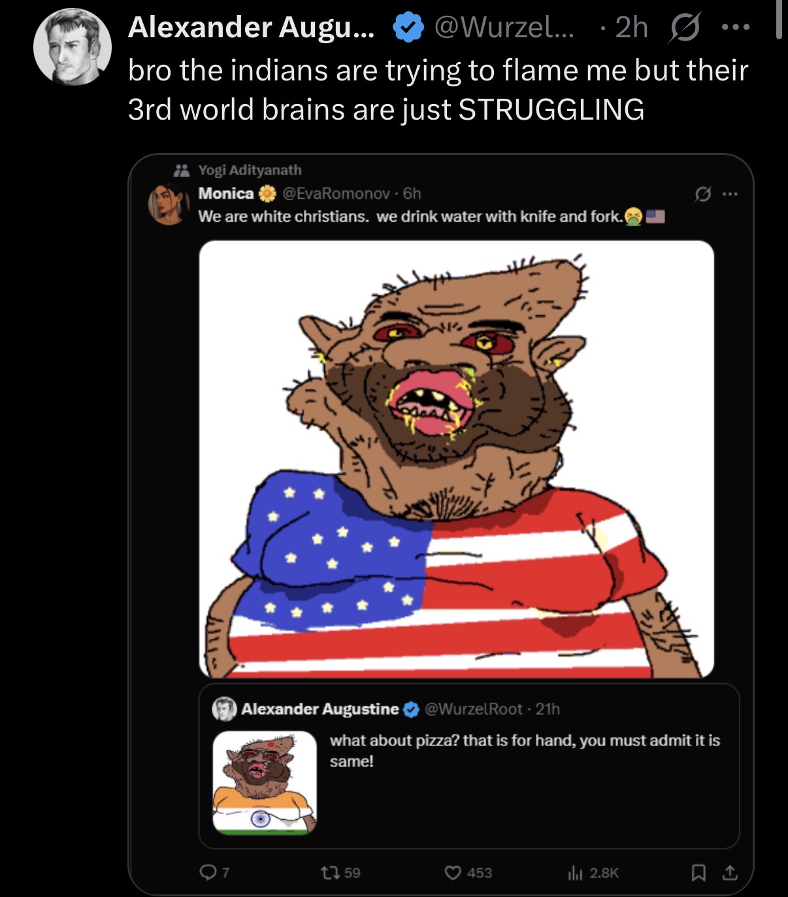The height and width of the screenshot is (897, 788).
Task: Visit the @EvaRomonov handle link
Action: 337,193
